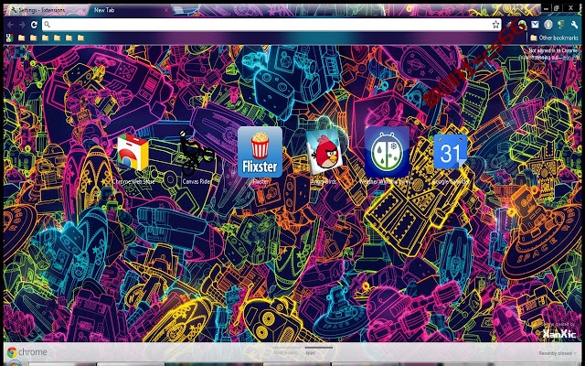
Task: Reload the current page
Action: coord(34,25)
